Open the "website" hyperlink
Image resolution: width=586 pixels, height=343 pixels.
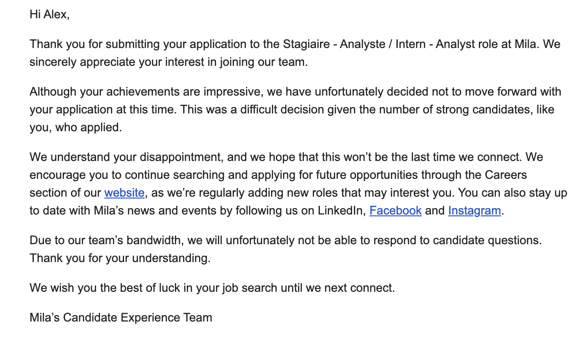tap(124, 193)
